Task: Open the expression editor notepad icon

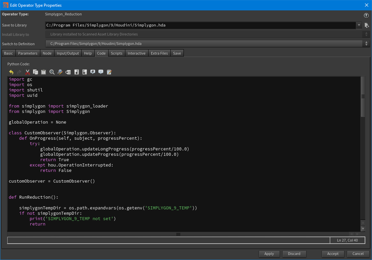Action: 109,72
